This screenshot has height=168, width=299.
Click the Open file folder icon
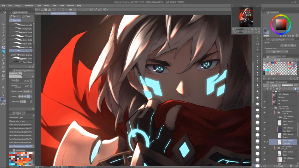[46, 9]
